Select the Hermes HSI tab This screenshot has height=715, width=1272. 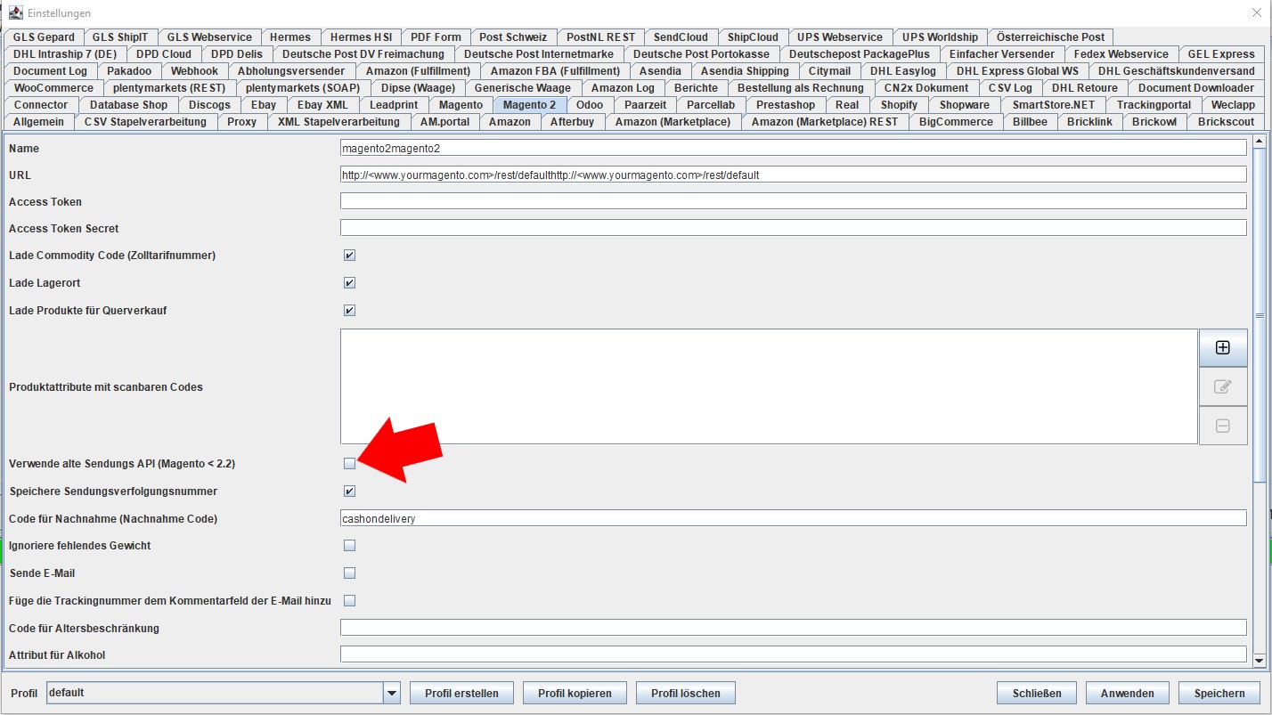[x=361, y=37]
